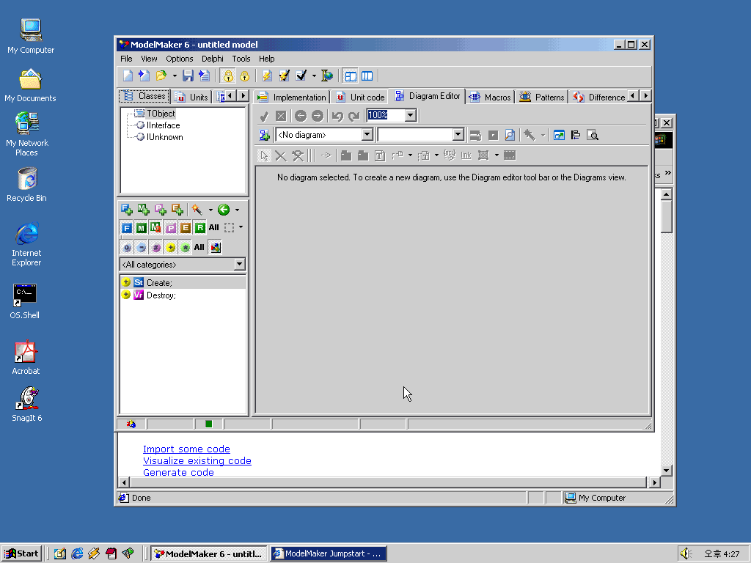
Task: Open the Delphi menu
Action: click(x=212, y=59)
